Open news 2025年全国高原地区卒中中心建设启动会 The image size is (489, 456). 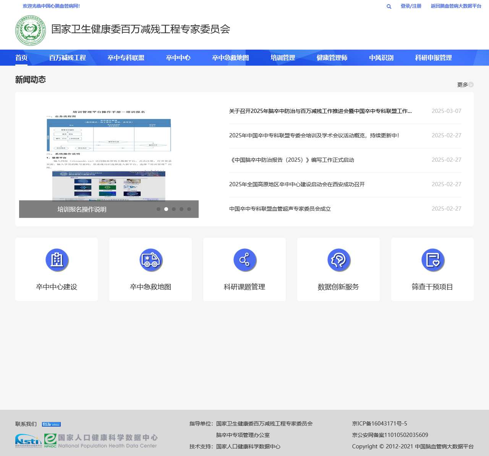click(297, 184)
